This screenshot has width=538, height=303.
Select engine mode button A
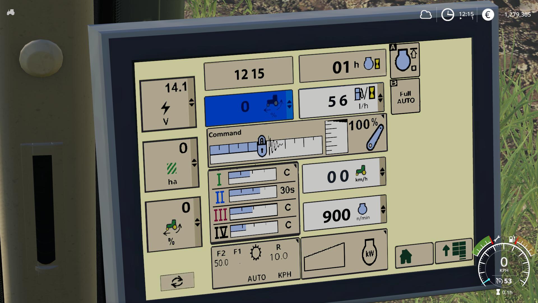pos(405,60)
